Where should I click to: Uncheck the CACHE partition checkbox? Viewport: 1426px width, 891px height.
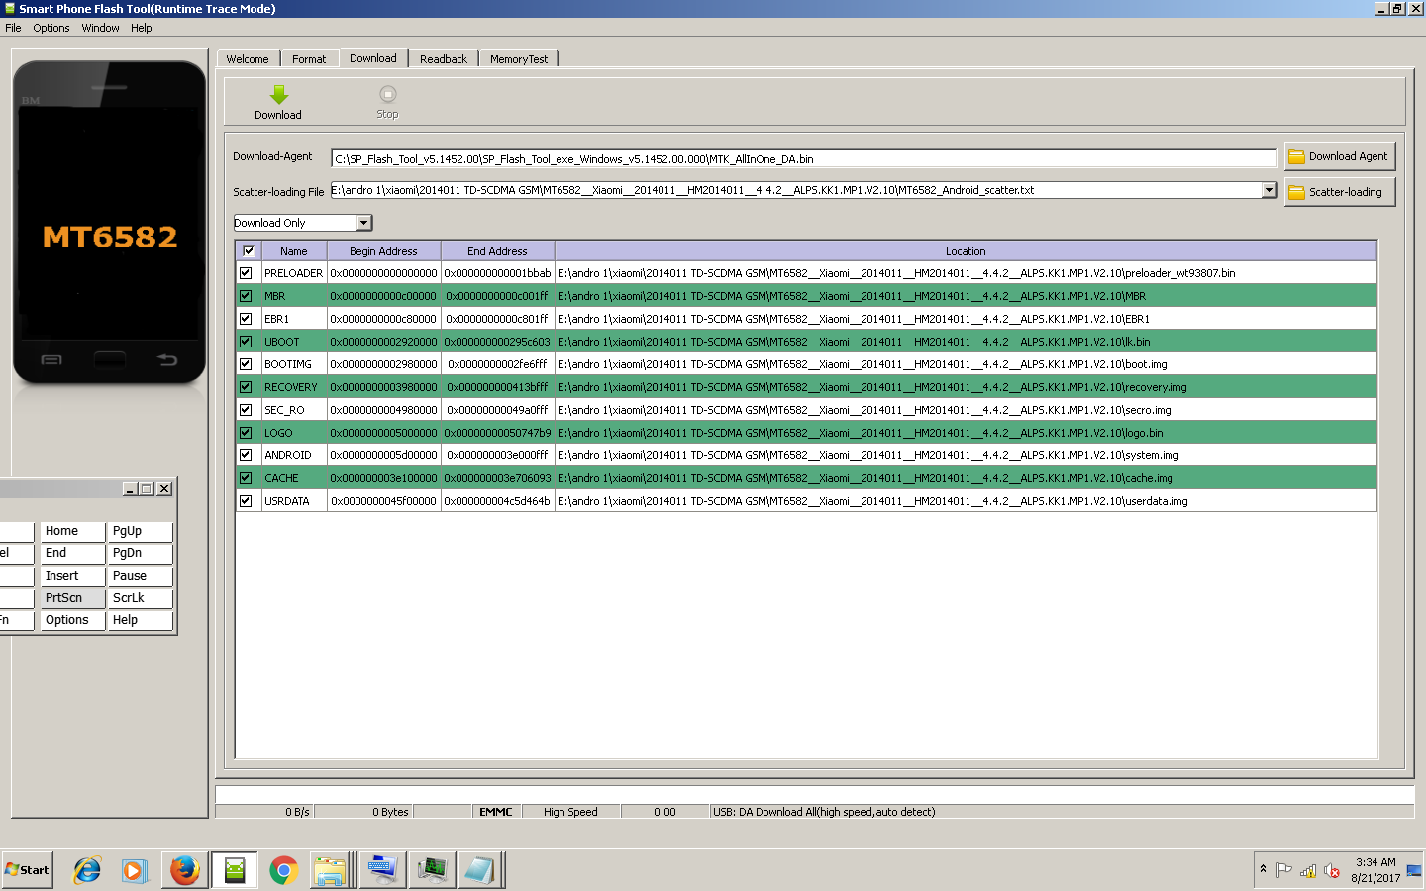(246, 478)
